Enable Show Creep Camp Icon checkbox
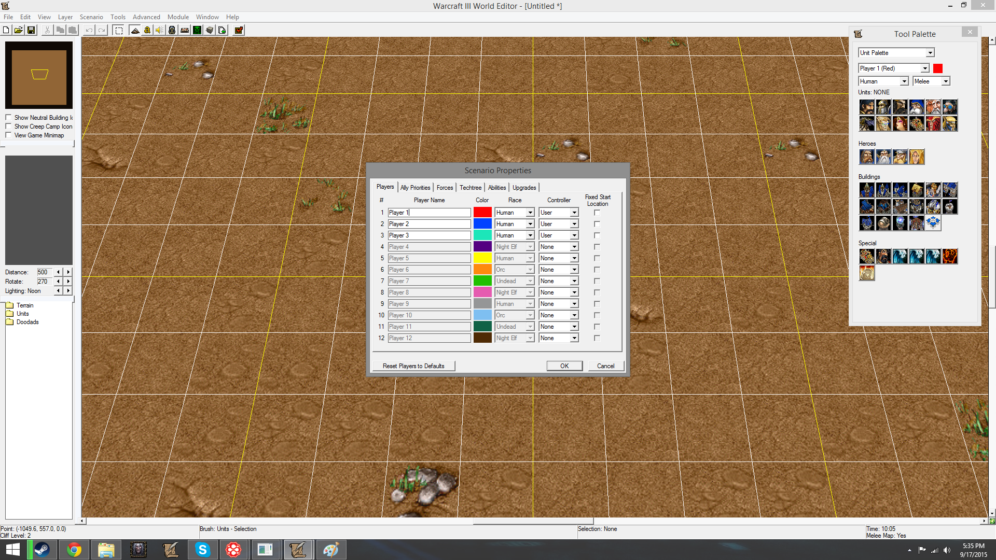Screen dimensions: 996x560 (8, 127)
